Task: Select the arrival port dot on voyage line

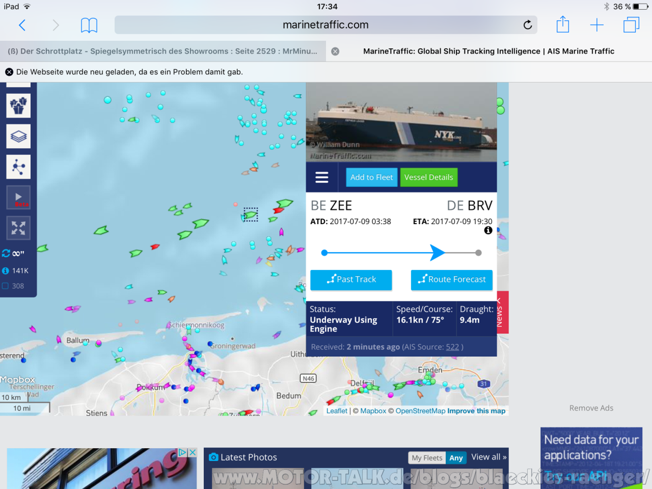Action: click(478, 253)
